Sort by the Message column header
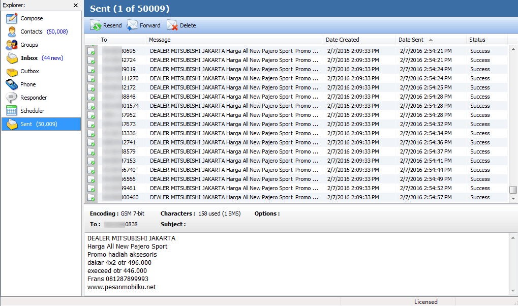The width and height of the screenshot is (518, 306). pyautogui.click(x=234, y=40)
